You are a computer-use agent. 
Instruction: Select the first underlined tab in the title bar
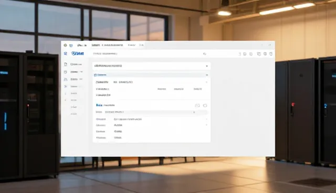pyautogui.click(x=96, y=45)
